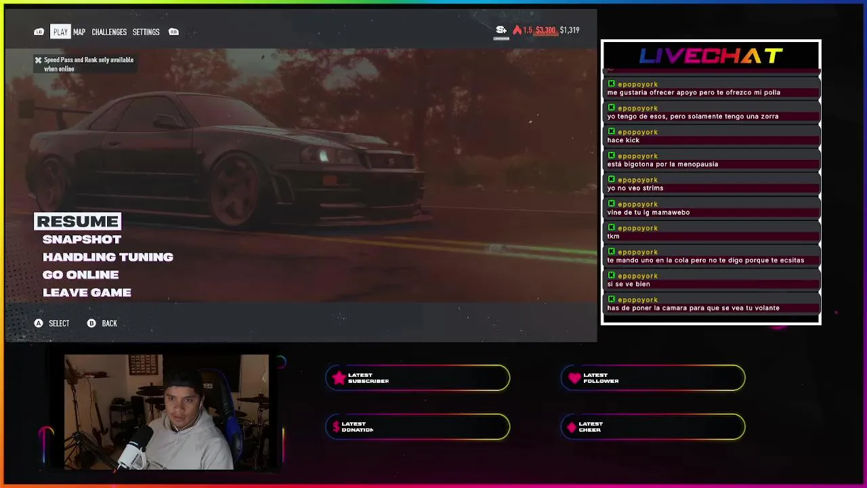Click the S+ Speed Pass icon
Screen dimensions: 867x488
pos(501,30)
